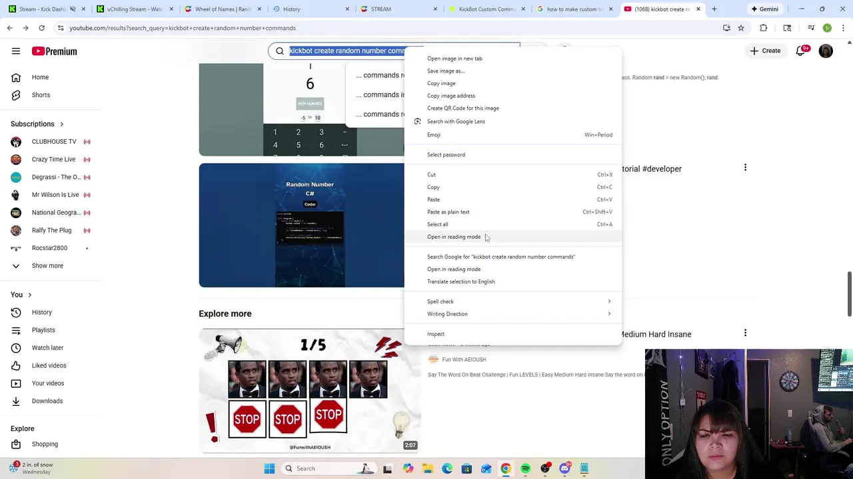Image resolution: width=853 pixels, height=479 pixels.
Task: Open the Chrome extensions puzzle icon
Action: 764,28
